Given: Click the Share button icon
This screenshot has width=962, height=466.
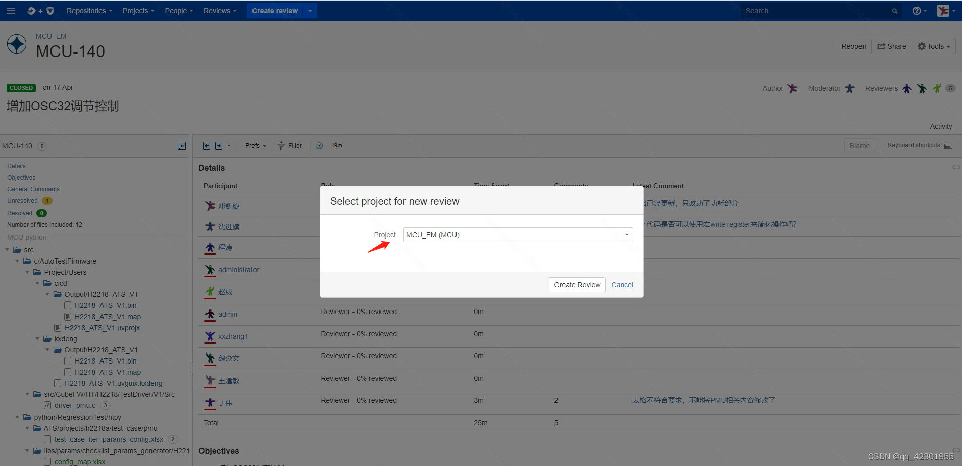Looking at the screenshot, I should tap(881, 46).
